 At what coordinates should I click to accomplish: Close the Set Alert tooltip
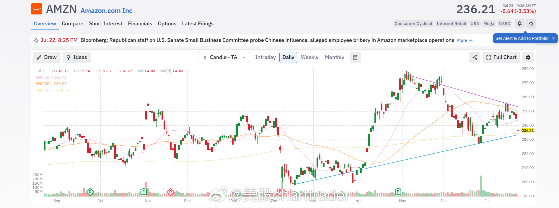pos(553,38)
